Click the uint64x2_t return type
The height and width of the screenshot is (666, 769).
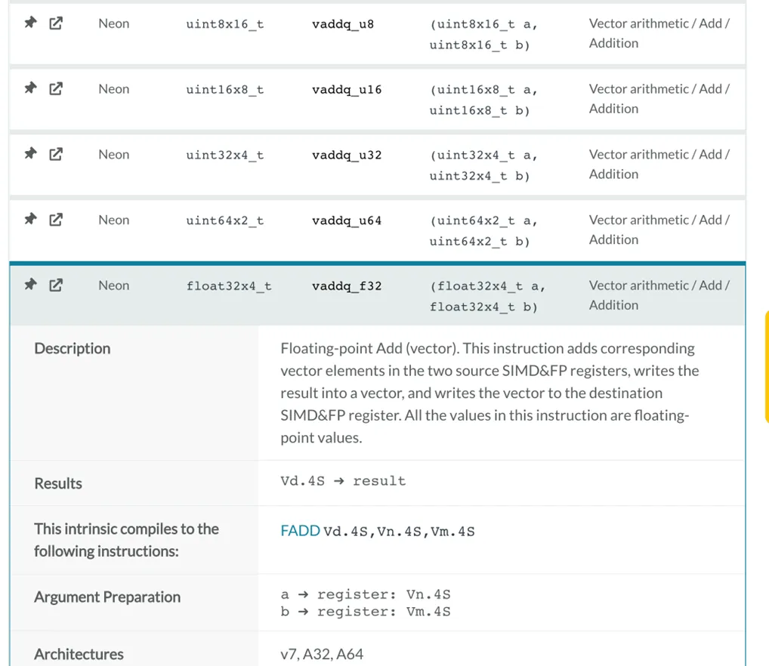(224, 221)
